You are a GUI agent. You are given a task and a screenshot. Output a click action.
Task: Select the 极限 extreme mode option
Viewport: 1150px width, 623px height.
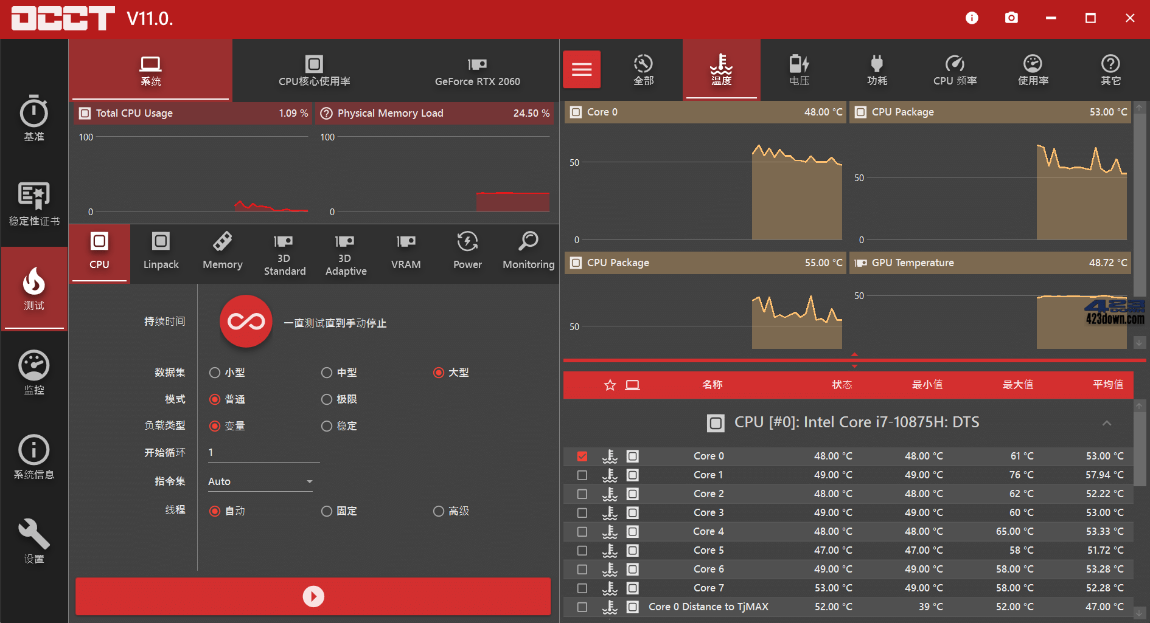pyautogui.click(x=327, y=399)
